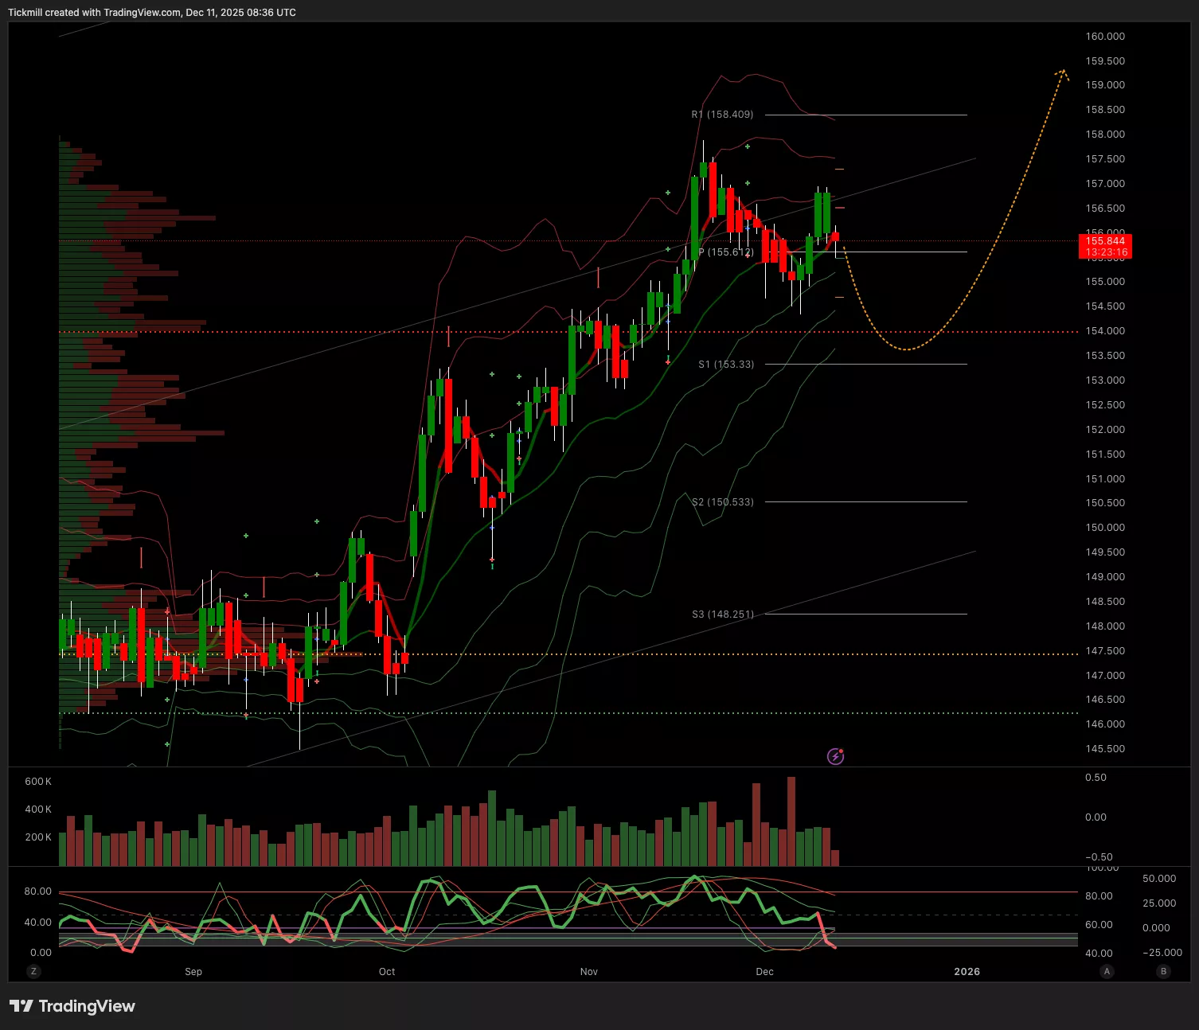
Task: Click the Dec label on time axis
Action: 764,972
